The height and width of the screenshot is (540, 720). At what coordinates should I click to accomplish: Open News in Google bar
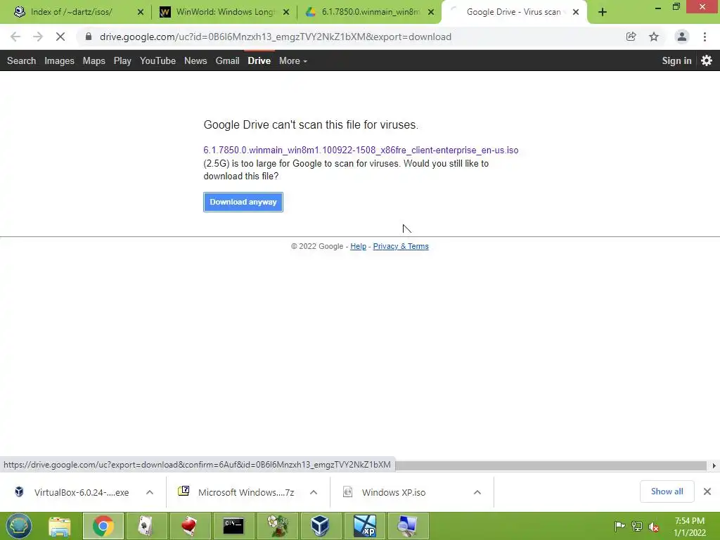point(195,60)
